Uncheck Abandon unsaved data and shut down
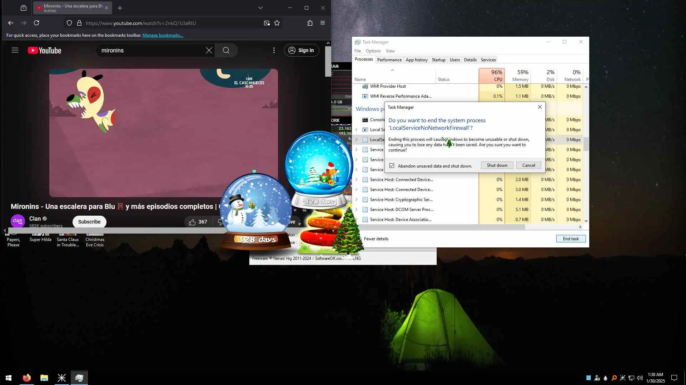The width and height of the screenshot is (686, 385). pyautogui.click(x=392, y=166)
